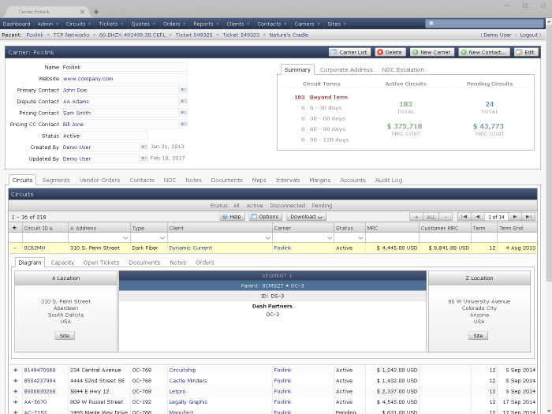Click the Help button in grid toolbar
Image resolution: width=552 pixels, height=414 pixels.
point(232,216)
